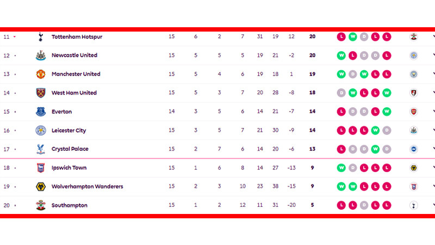Click Ipswich Town's next opponent Wolves badge
This screenshot has width=435, height=245.
click(413, 168)
